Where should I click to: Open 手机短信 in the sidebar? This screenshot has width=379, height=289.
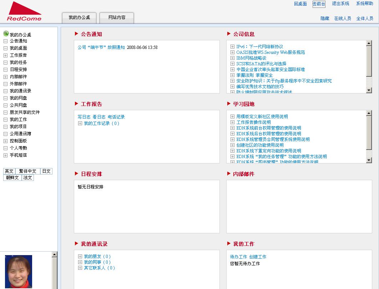(x=18, y=155)
